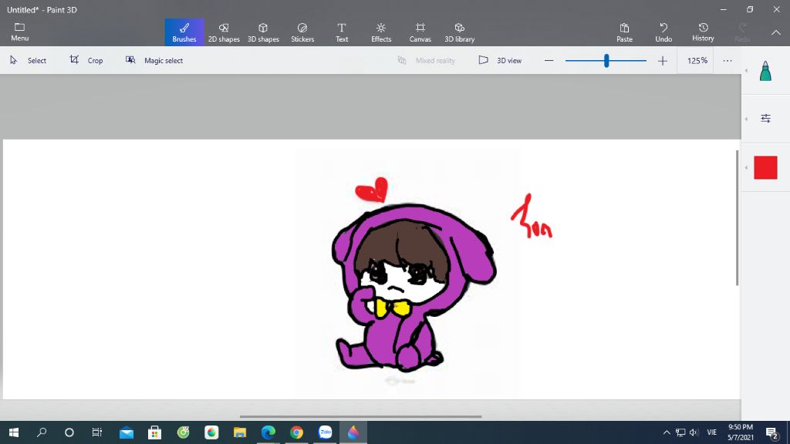Open File Explorer from taskbar
790x444 pixels.
[240, 432]
